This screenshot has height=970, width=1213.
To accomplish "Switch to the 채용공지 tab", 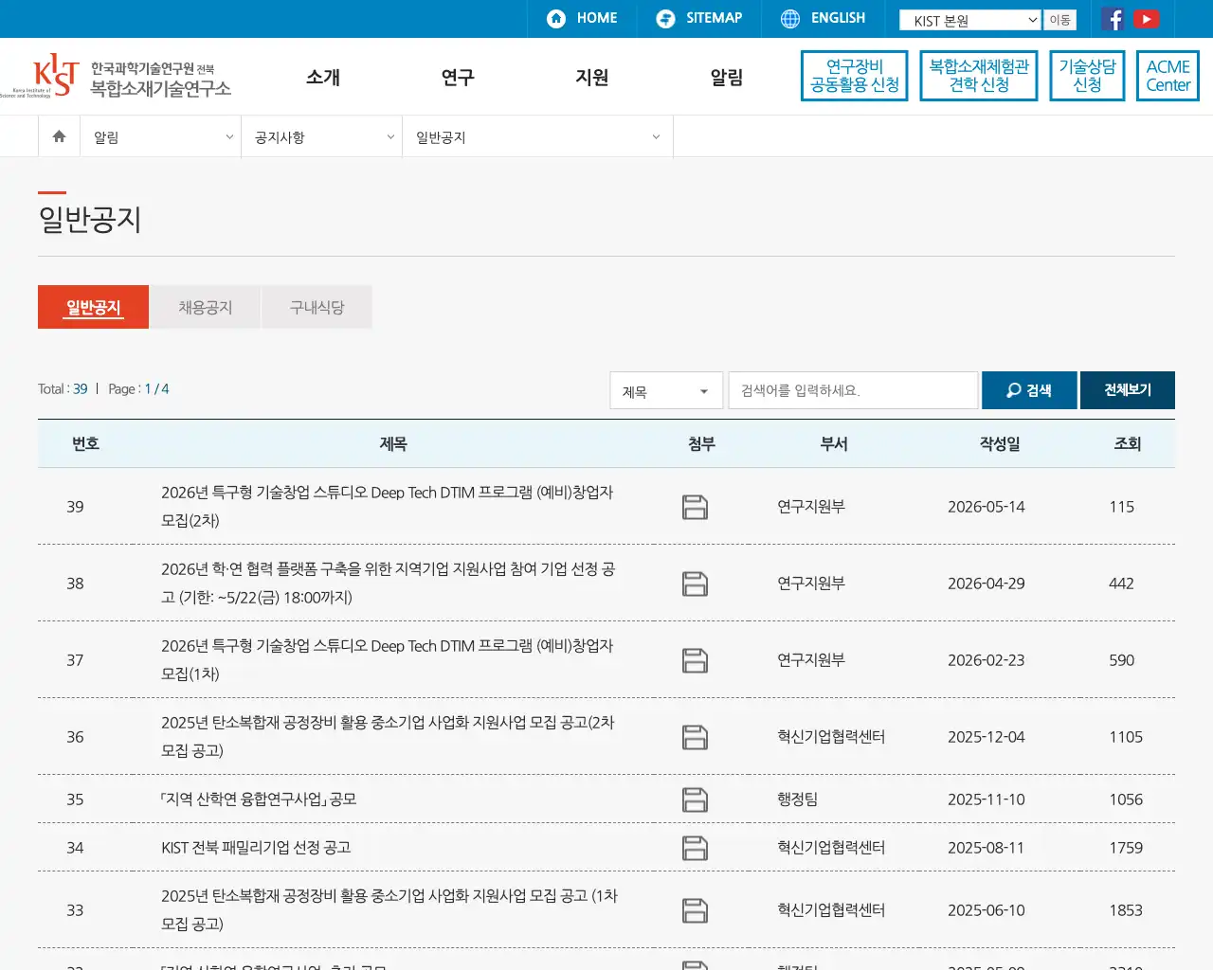I will coord(205,307).
